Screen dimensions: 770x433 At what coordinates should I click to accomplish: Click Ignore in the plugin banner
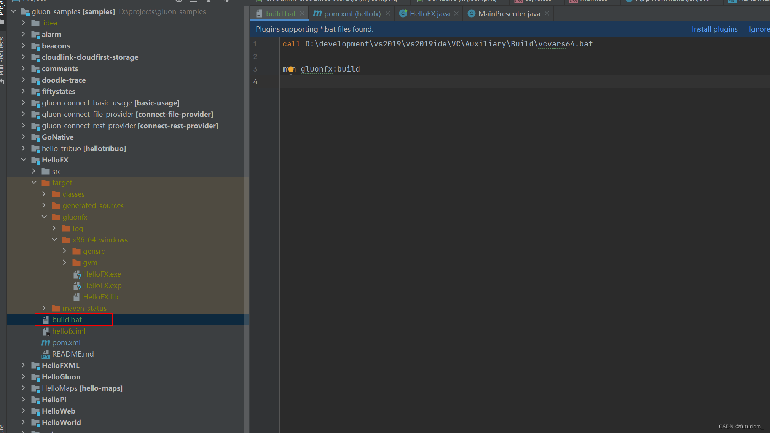click(x=759, y=29)
